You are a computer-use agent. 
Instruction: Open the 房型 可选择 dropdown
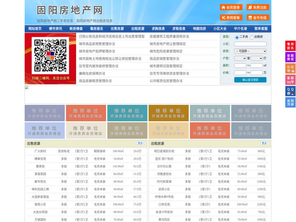[x=250, y=51]
